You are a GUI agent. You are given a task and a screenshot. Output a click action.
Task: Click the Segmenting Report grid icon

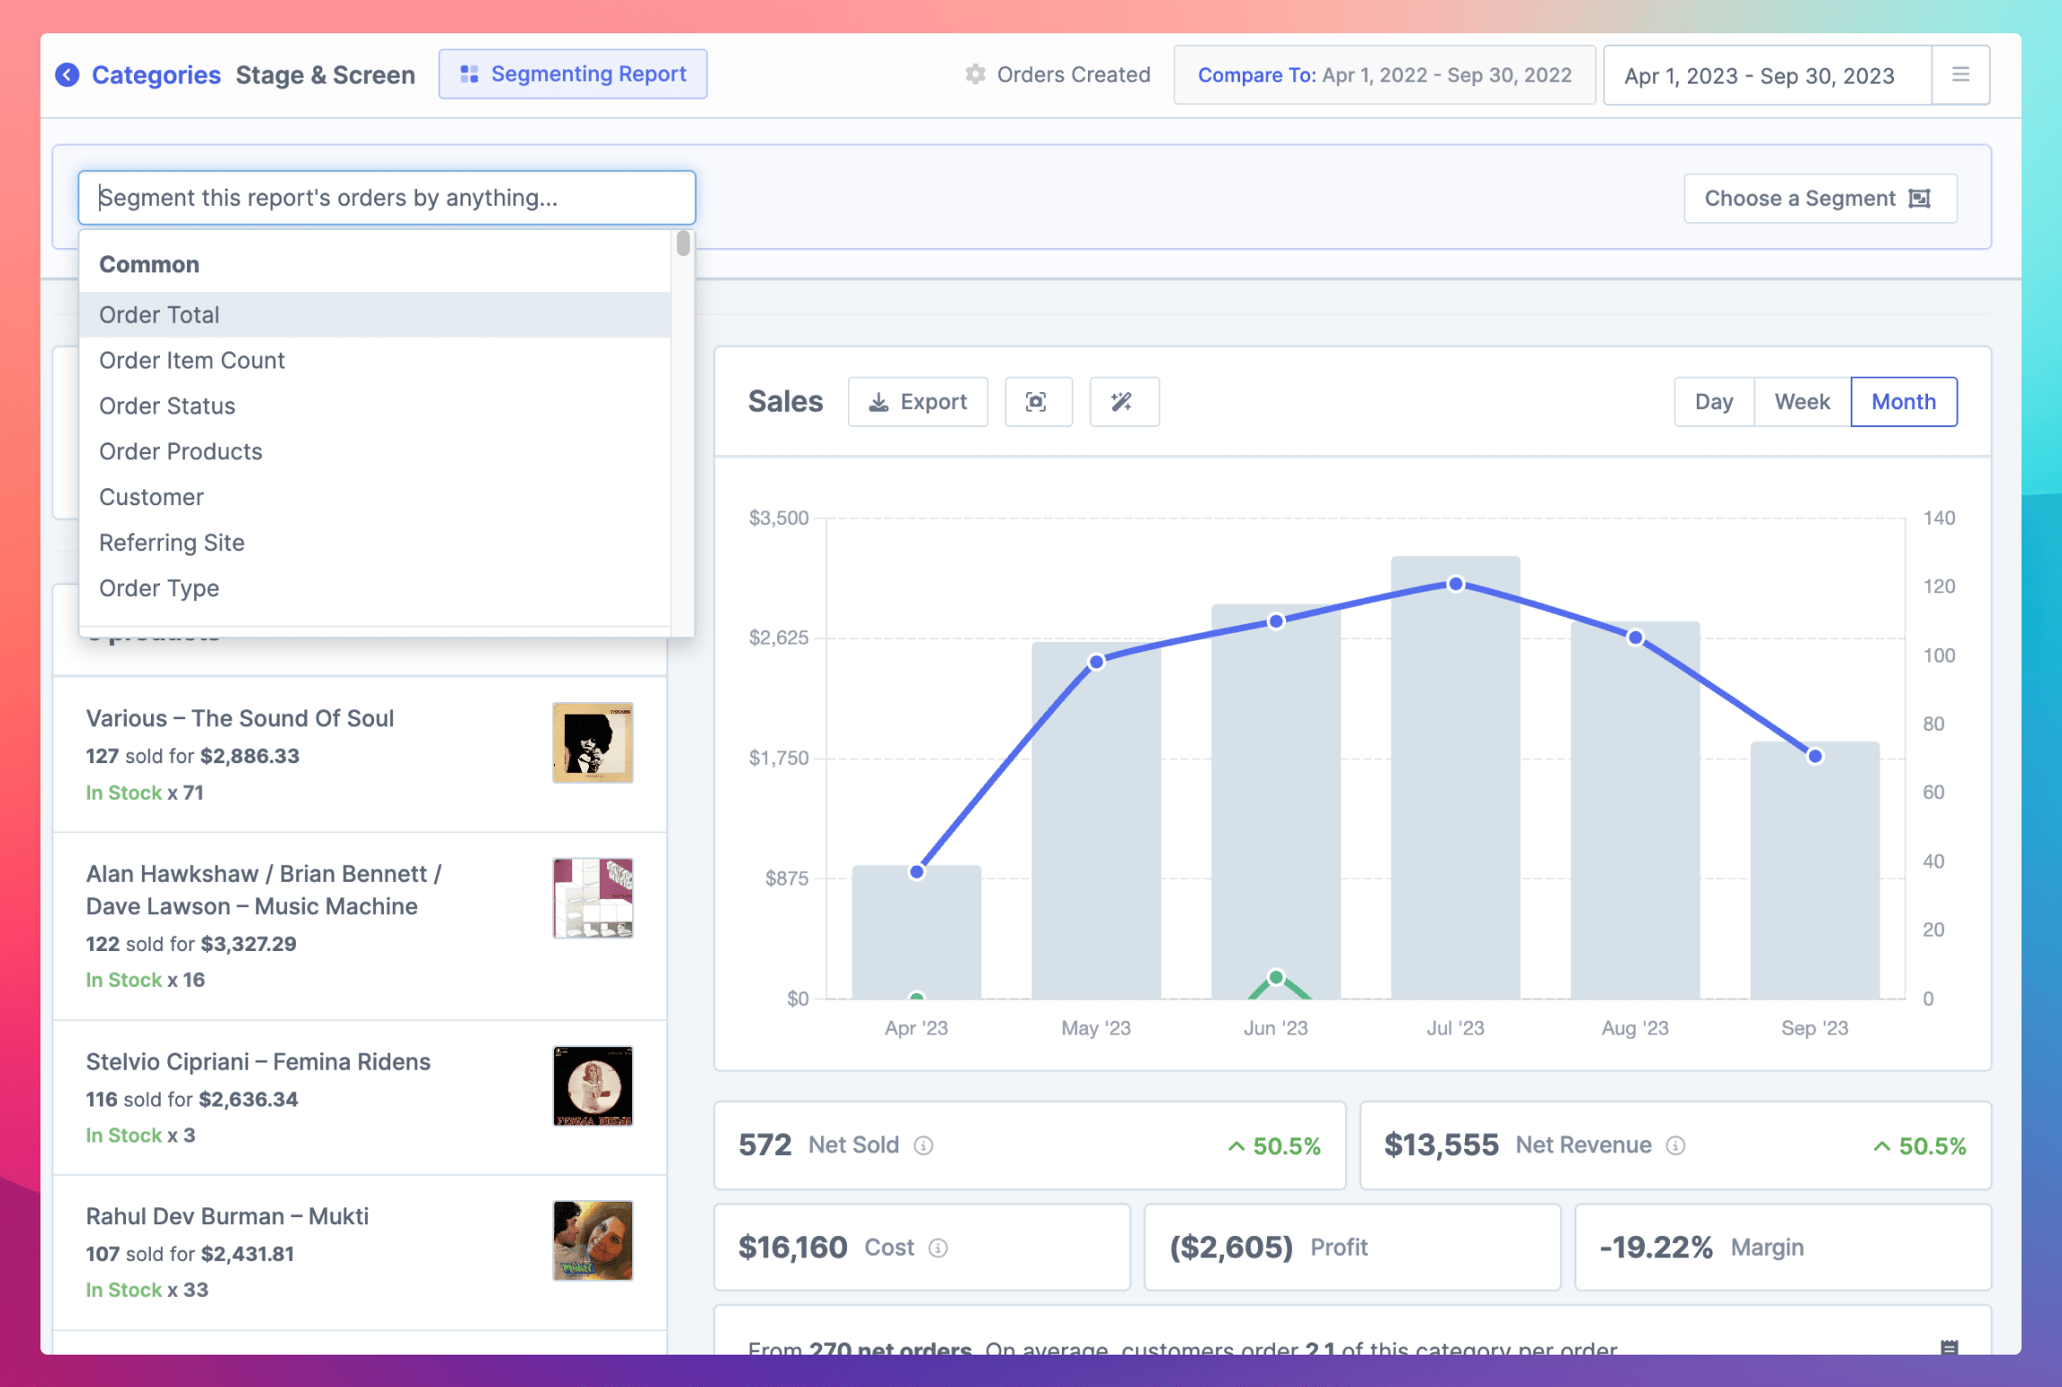469,74
